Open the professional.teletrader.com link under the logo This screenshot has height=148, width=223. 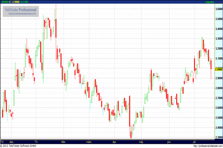(22, 14)
